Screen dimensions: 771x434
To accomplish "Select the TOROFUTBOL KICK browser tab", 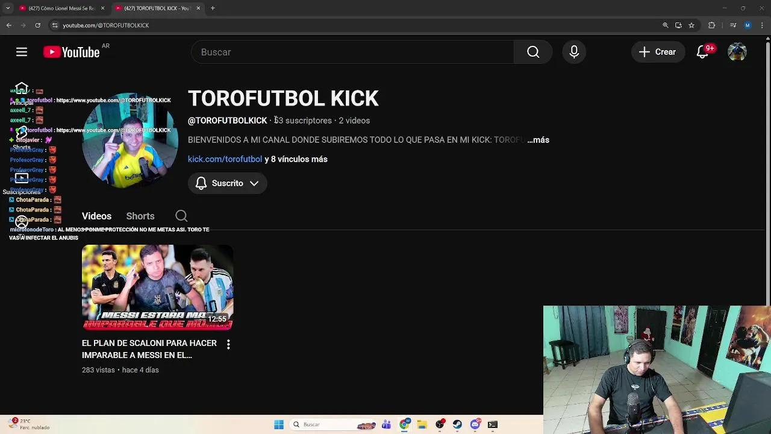I will point(158,8).
